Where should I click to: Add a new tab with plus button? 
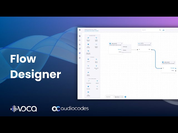point(125,97)
